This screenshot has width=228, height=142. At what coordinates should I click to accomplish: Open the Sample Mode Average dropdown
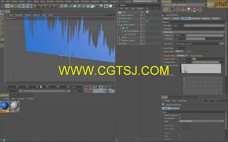point(182,56)
